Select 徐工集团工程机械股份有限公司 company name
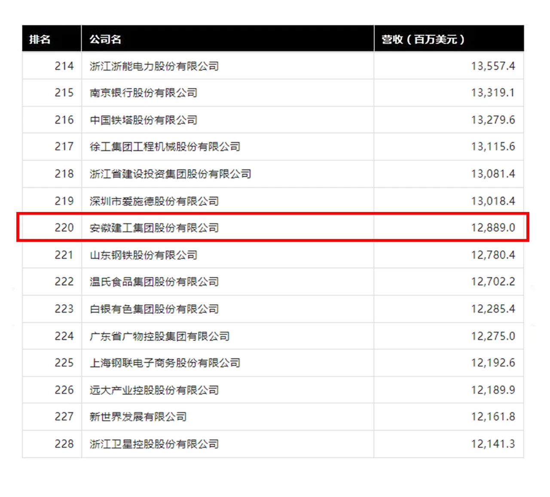 [165, 147]
